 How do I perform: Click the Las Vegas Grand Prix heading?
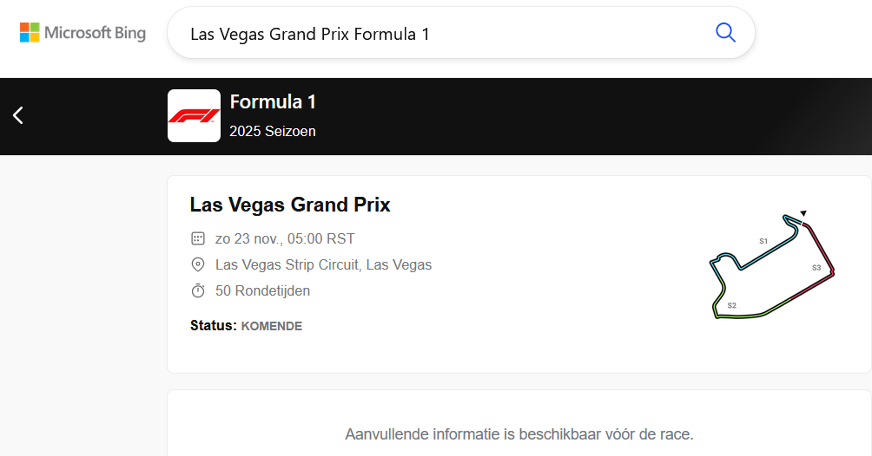coord(290,205)
